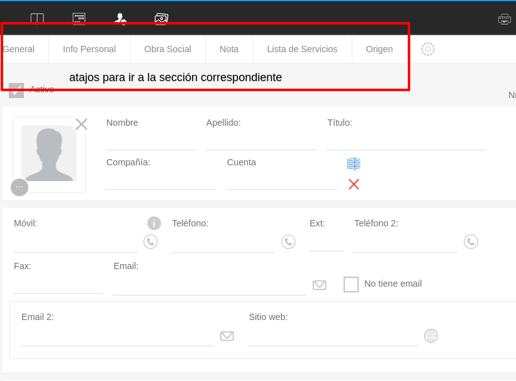Click the phone icon beside Teléfono 2
This screenshot has width=516, height=381.
click(471, 241)
